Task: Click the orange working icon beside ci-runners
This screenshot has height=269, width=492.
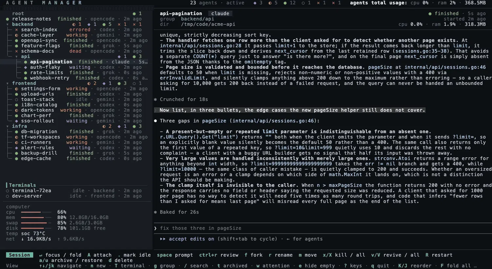Action: click(x=16, y=142)
